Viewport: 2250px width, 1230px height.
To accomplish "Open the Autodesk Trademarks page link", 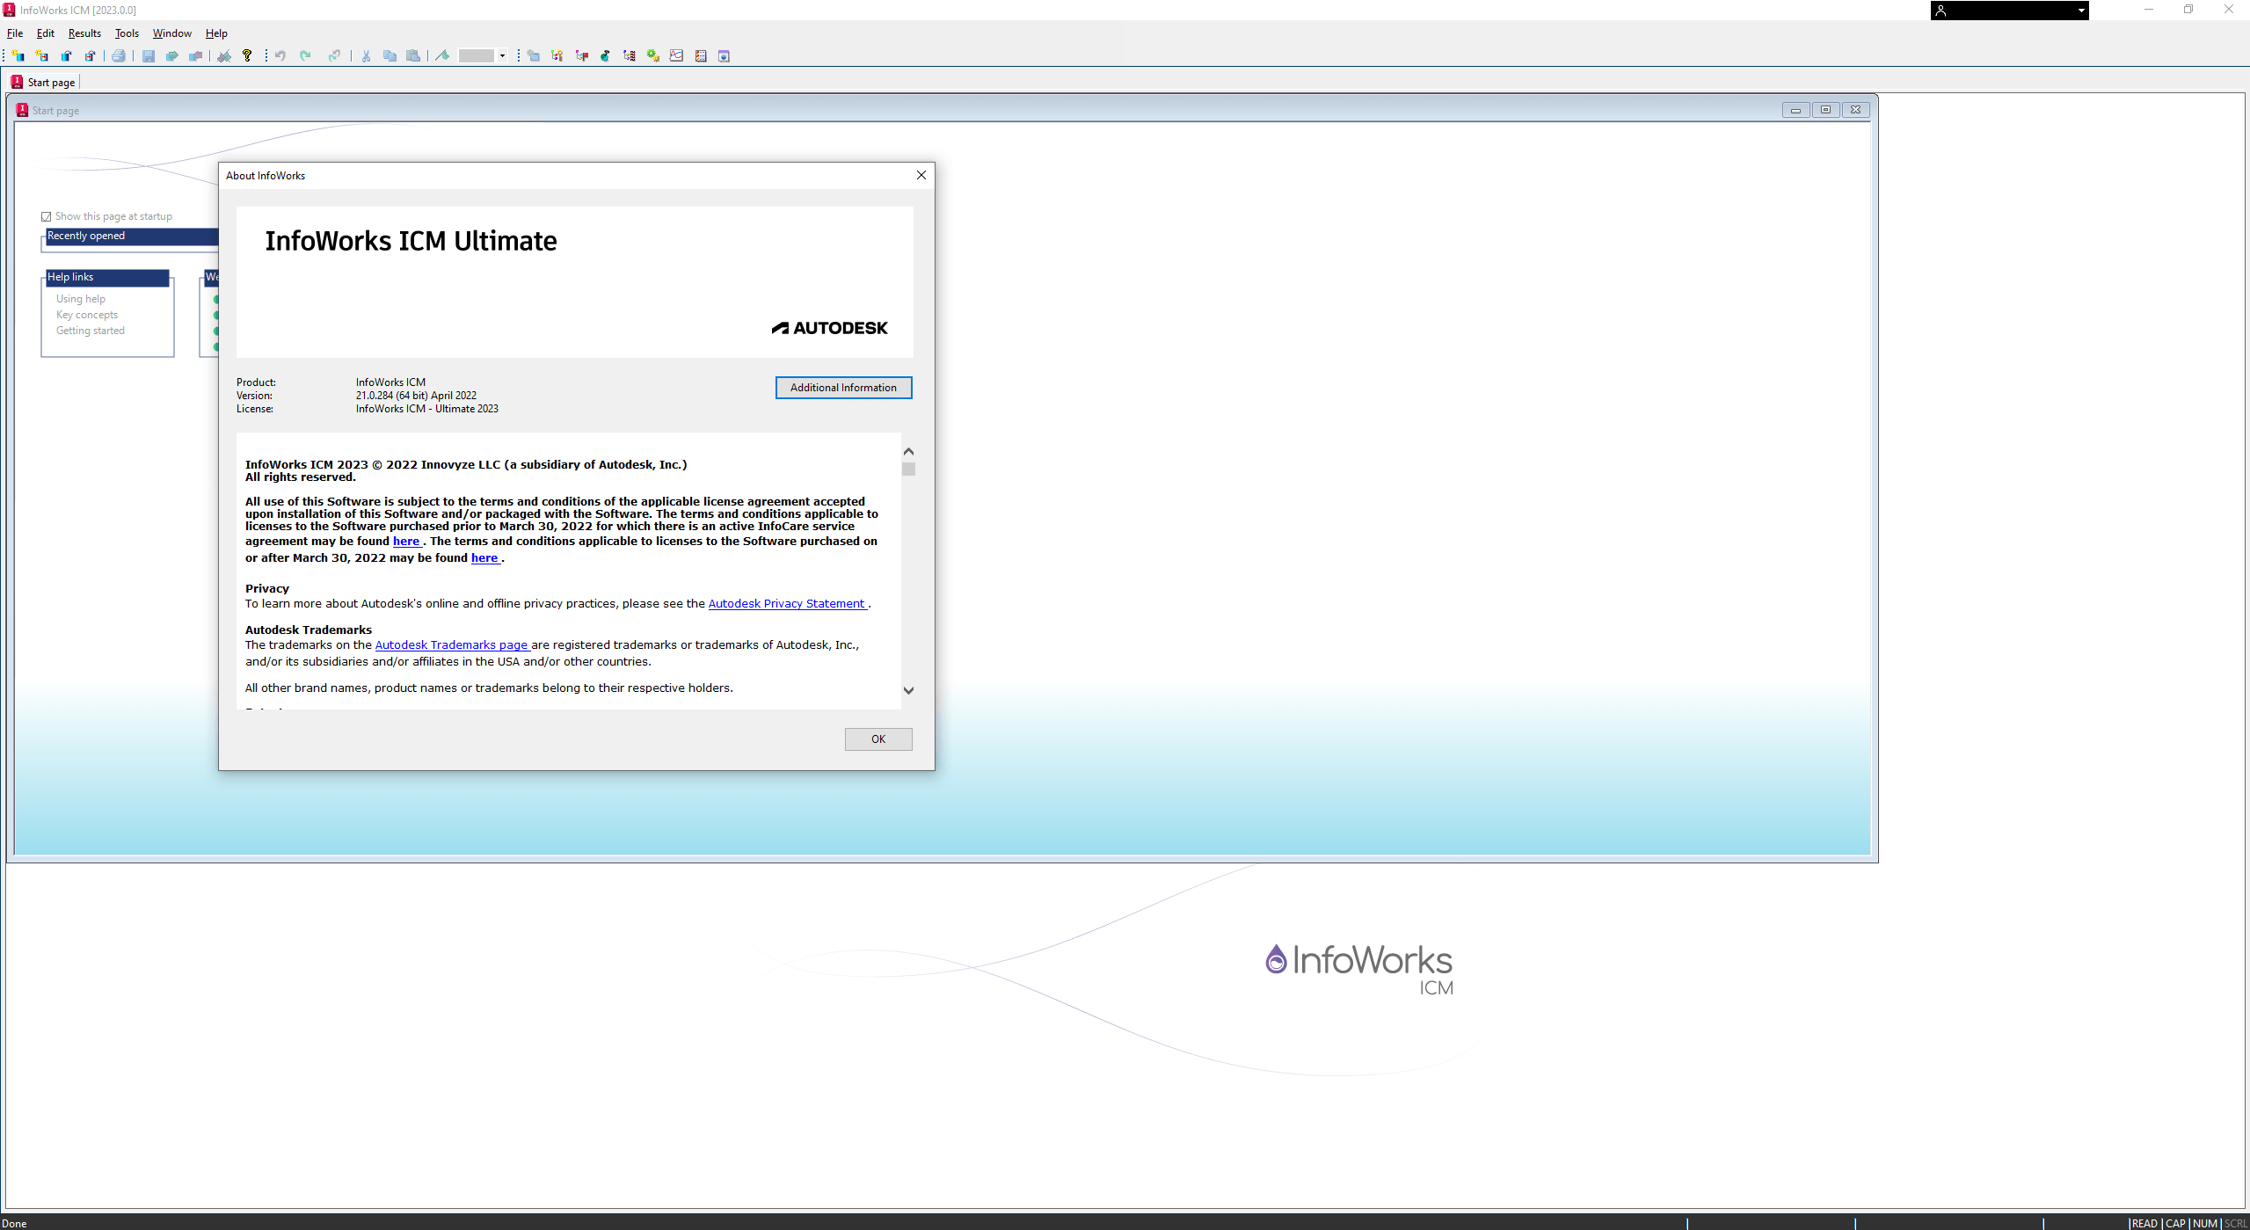I will (451, 645).
